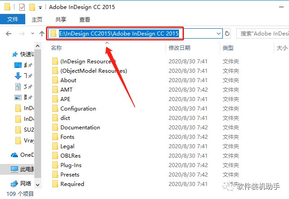Click the Up one level arrow
Image resolution: width=289 pixels, height=199 pixels.
(42, 34)
